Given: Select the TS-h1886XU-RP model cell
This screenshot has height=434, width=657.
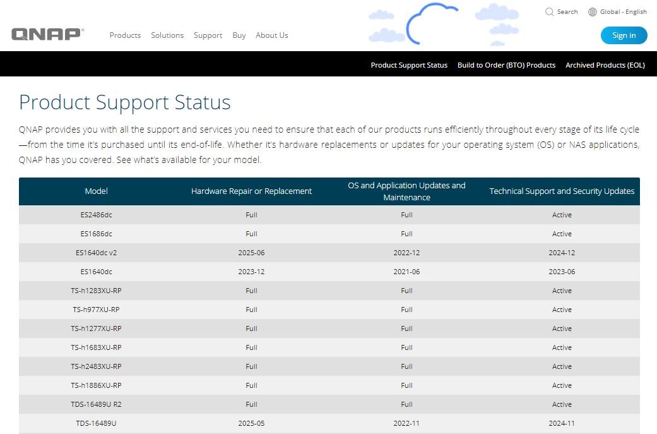Looking at the screenshot, I should (97, 385).
